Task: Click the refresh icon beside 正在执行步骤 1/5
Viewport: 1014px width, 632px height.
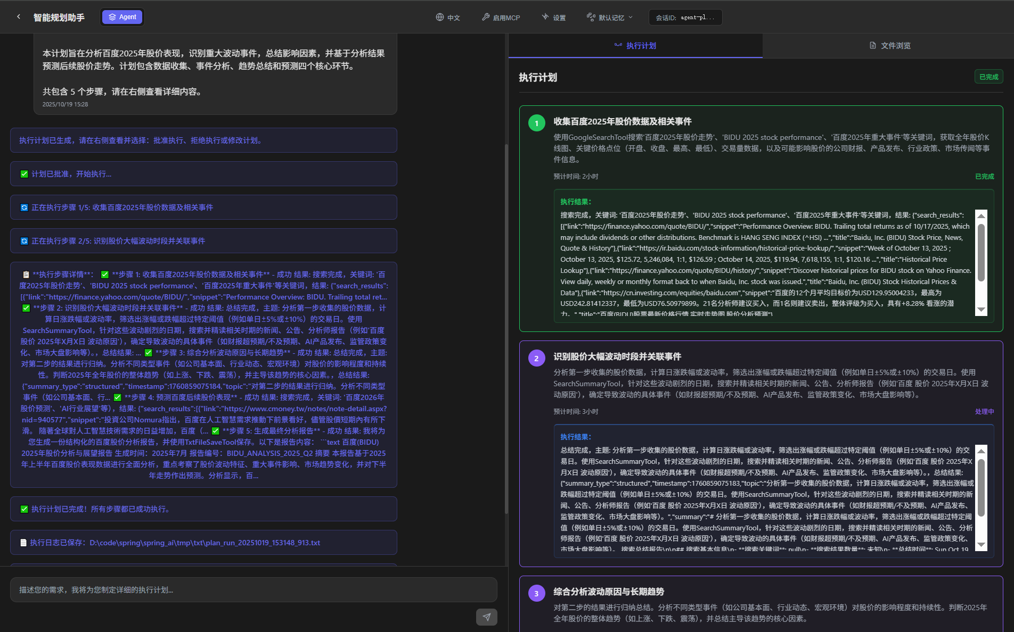Action: point(24,207)
